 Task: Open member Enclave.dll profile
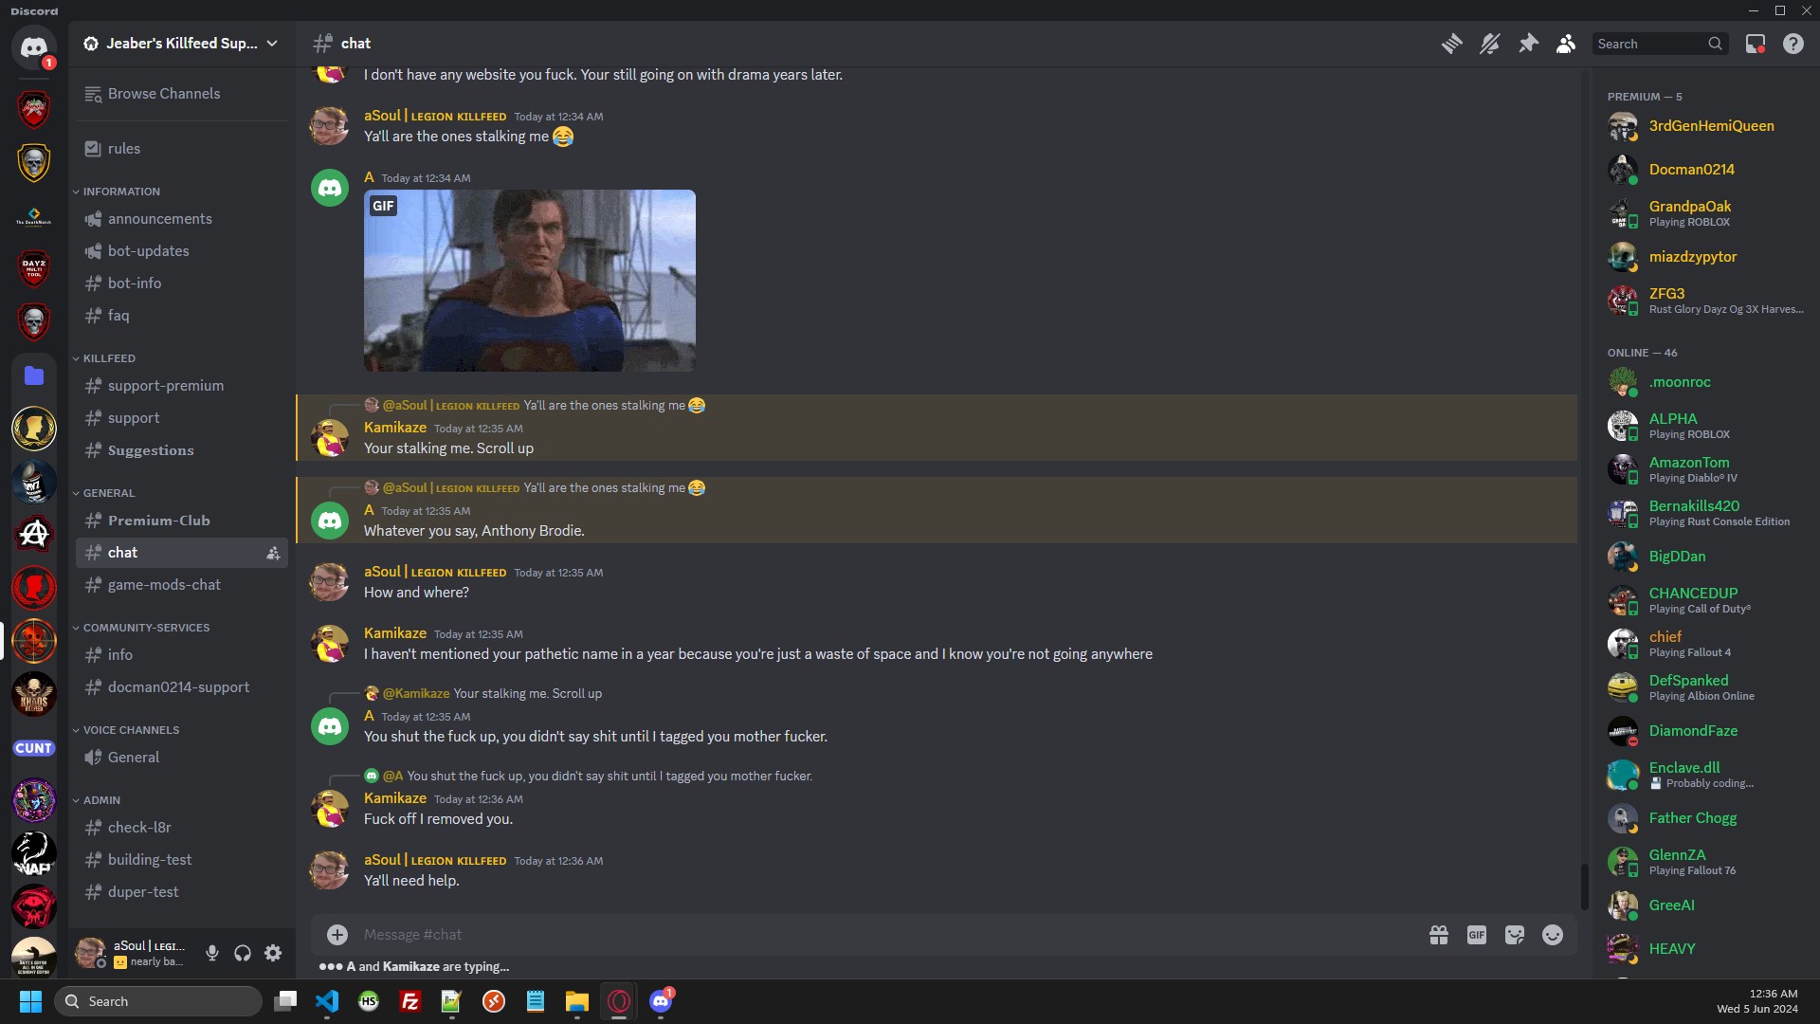(x=1703, y=775)
